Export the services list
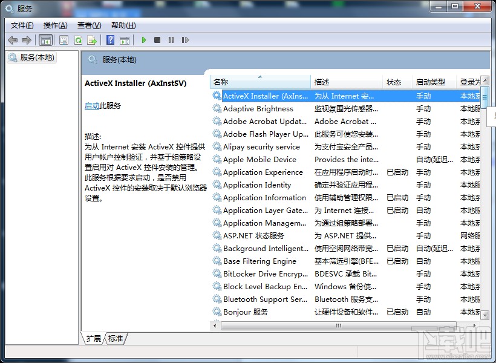496x363 pixels. click(92, 39)
